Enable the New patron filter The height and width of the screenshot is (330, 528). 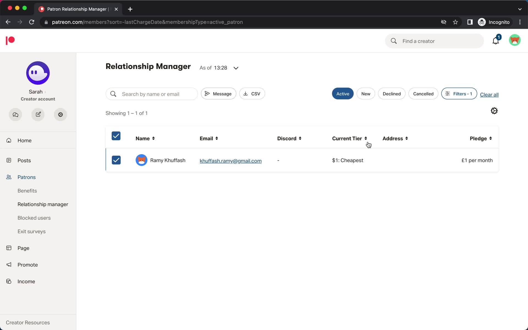coord(366,94)
